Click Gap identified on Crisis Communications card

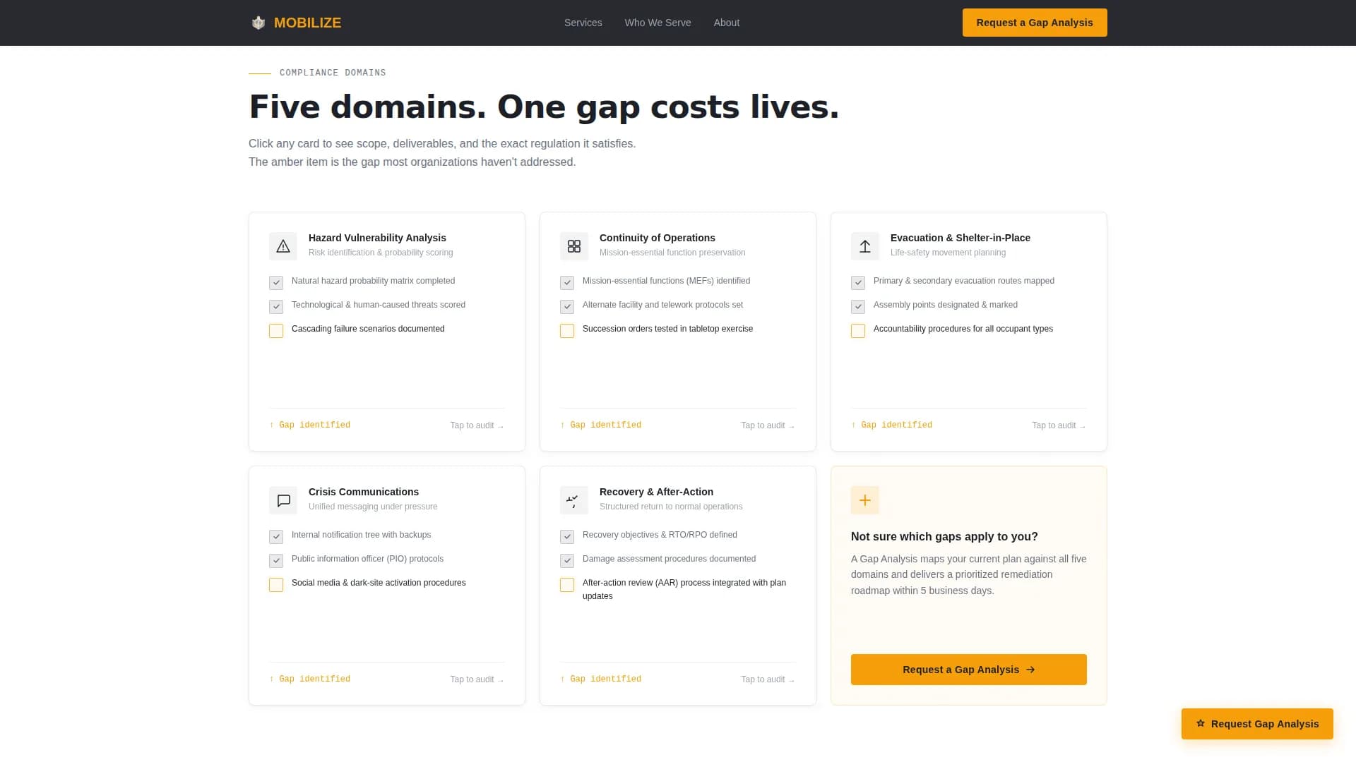[x=309, y=679]
